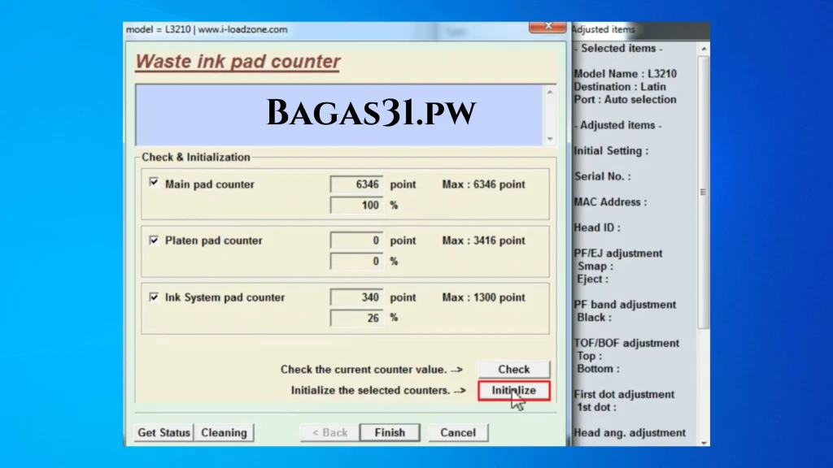Close the adjustment program window
Viewport: 833px width, 468px height.
pyautogui.click(x=547, y=27)
